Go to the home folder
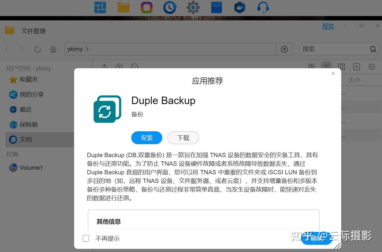 (x=53, y=49)
